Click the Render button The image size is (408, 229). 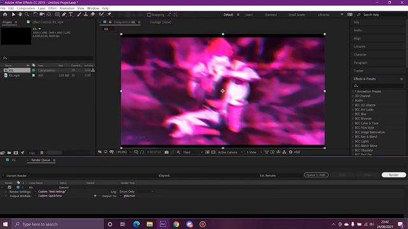click(x=394, y=175)
